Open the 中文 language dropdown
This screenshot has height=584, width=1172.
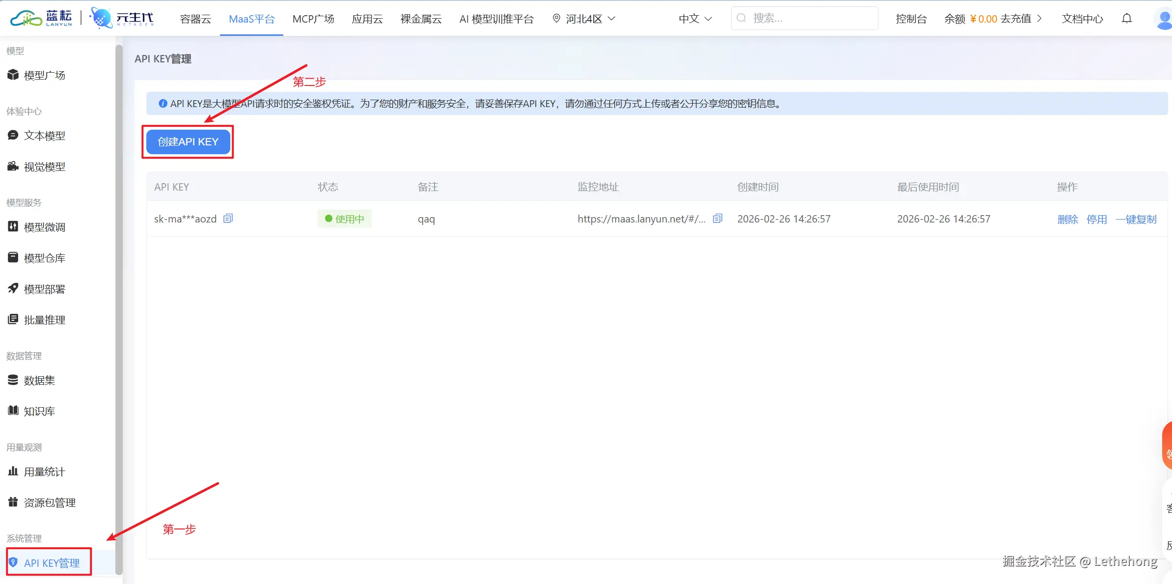(x=695, y=19)
